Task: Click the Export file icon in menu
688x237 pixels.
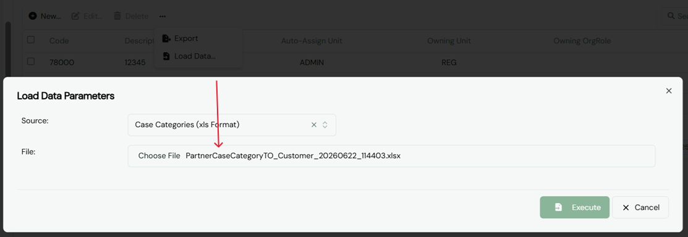Action: coord(166,38)
